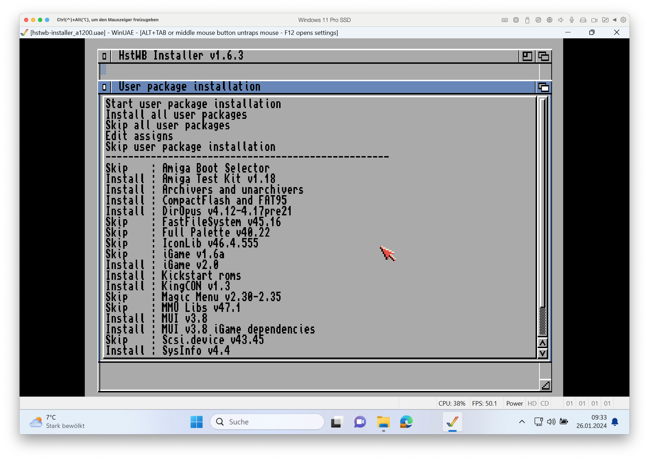Close the User package installation window gadget

tap(104, 87)
